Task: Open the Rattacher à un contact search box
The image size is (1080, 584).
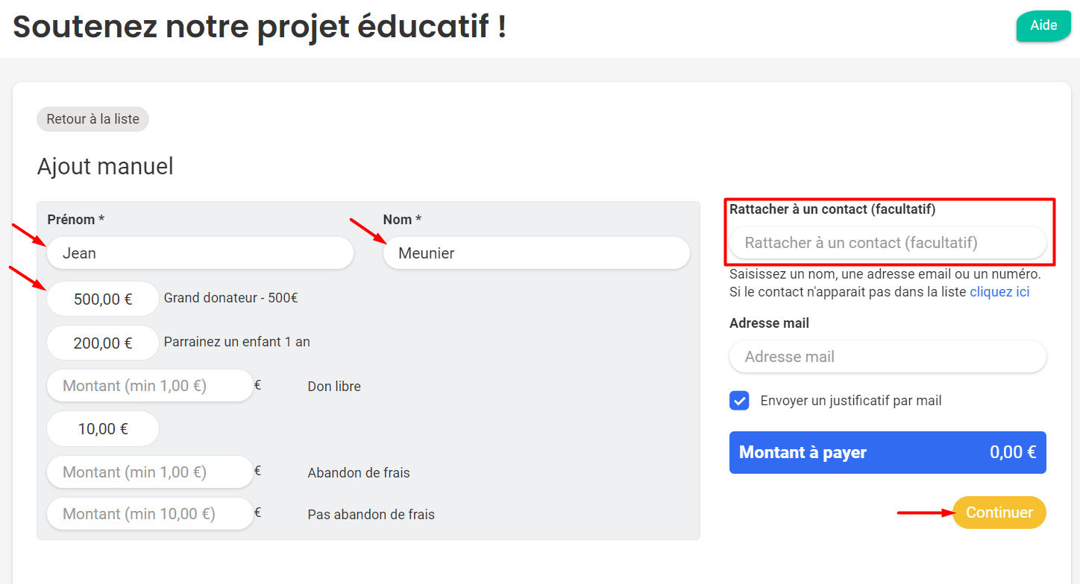Action: [x=888, y=243]
